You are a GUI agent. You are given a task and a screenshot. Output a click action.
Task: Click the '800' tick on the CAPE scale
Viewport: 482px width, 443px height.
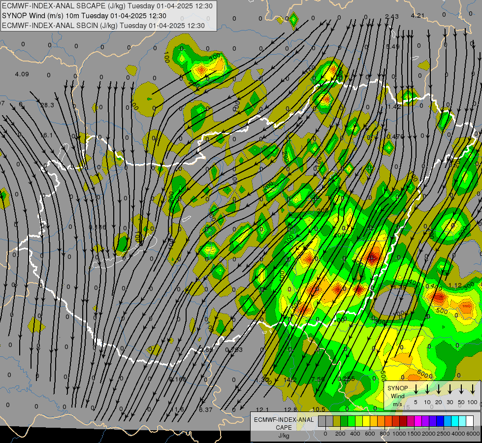(x=385, y=434)
